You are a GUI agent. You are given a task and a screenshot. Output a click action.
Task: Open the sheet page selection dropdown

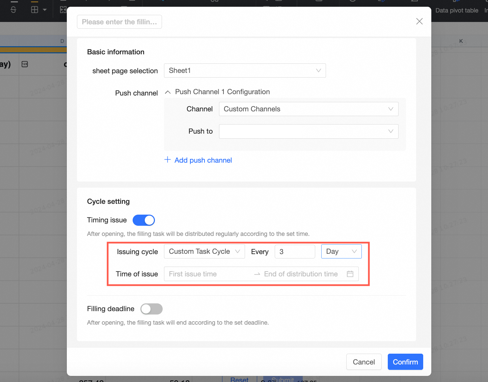click(x=245, y=71)
